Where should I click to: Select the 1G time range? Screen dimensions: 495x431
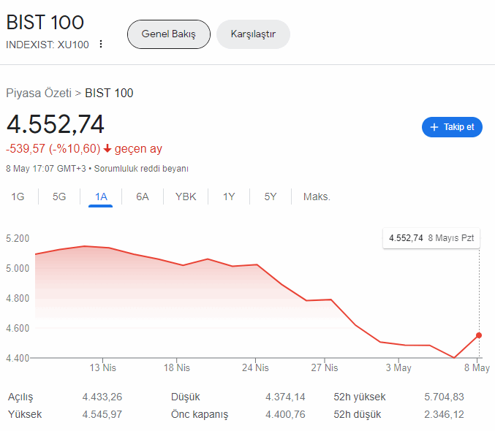point(18,197)
